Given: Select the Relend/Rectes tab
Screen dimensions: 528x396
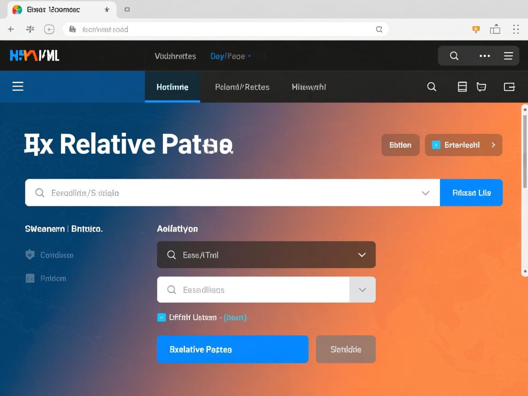Looking at the screenshot, I should [242, 87].
